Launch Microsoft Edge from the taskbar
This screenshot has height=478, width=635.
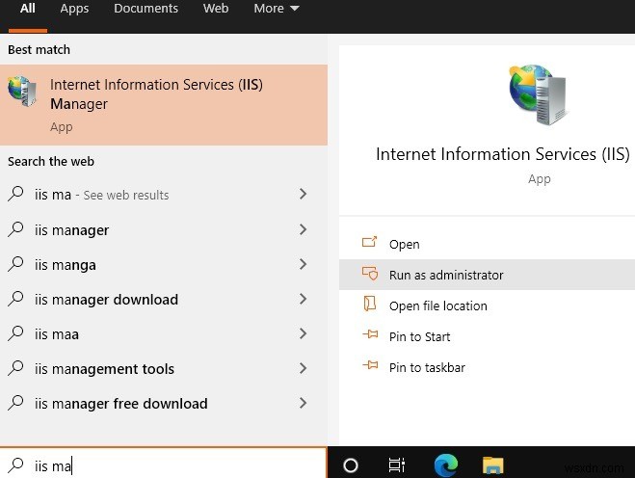pyautogui.click(x=446, y=465)
